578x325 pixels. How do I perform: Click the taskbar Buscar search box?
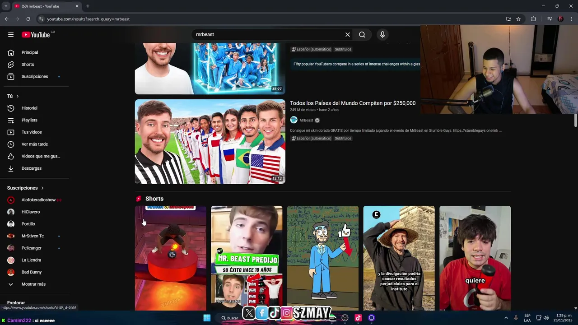[229, 318]
